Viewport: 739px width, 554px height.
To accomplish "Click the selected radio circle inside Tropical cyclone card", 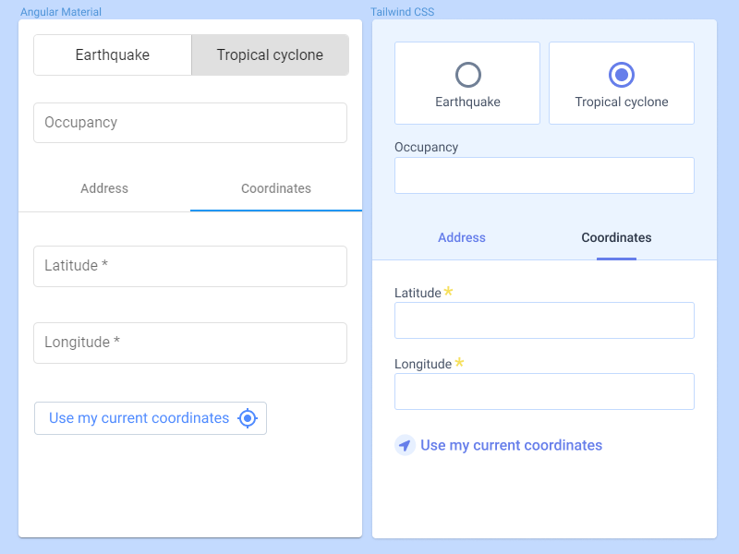I will [x=621, y=74].
